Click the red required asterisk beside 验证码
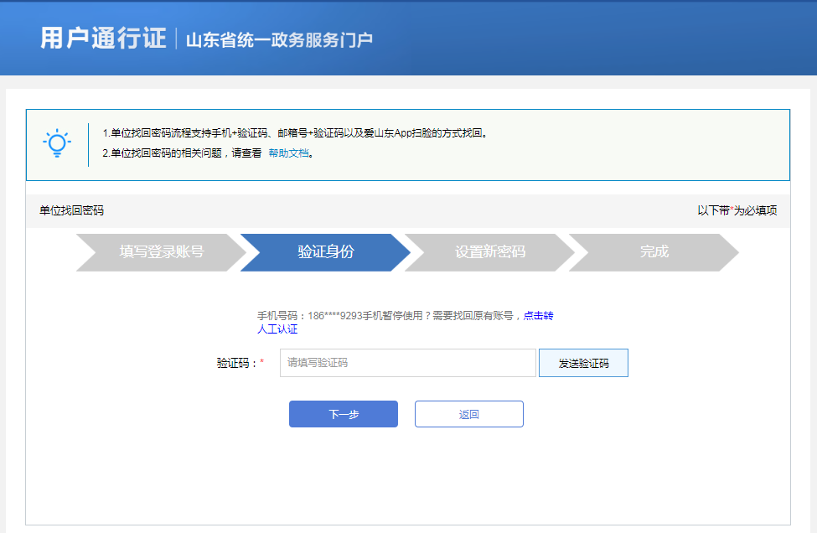 (261, 363)
